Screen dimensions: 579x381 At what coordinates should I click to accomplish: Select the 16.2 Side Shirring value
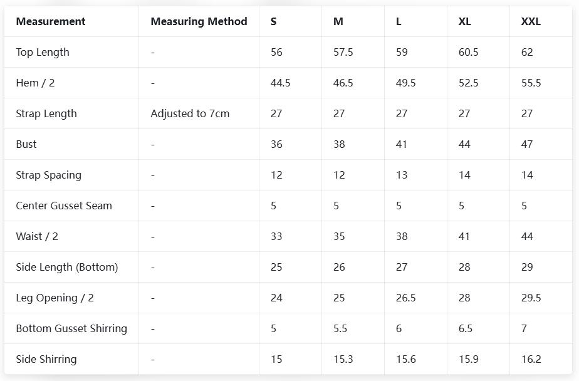(531, 359)
